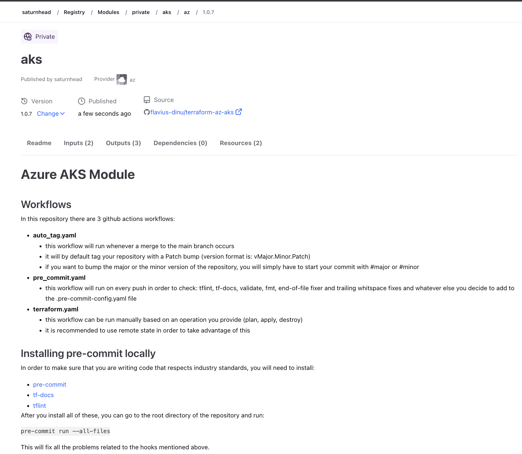522x454 pixels.
Task: Click the Source repository icon
Action: [x=147, y=100]
